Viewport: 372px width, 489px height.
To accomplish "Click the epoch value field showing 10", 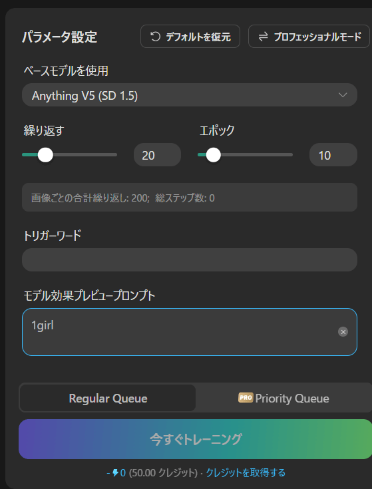I will pyautogui.click(x=333, y=155).
